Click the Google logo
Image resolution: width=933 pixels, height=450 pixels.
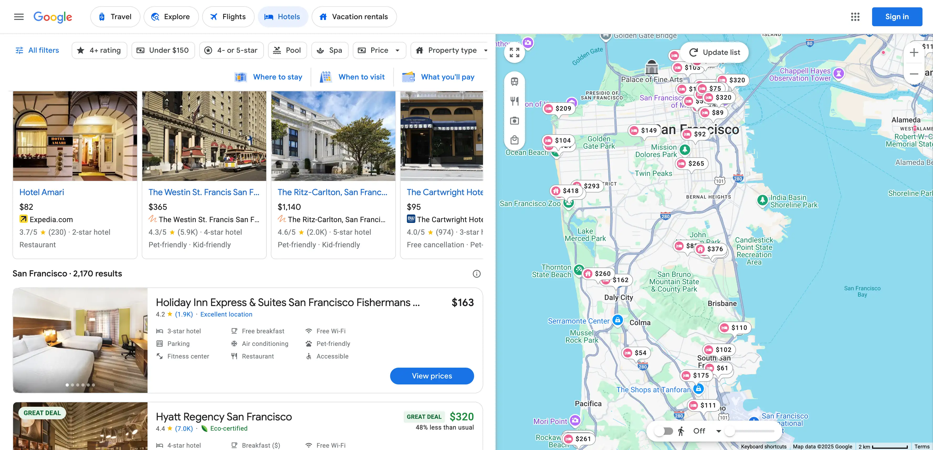click(x=53, y=17)
